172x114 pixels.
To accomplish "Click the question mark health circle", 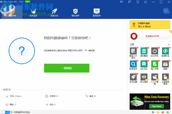I will (x=22, y=51).
